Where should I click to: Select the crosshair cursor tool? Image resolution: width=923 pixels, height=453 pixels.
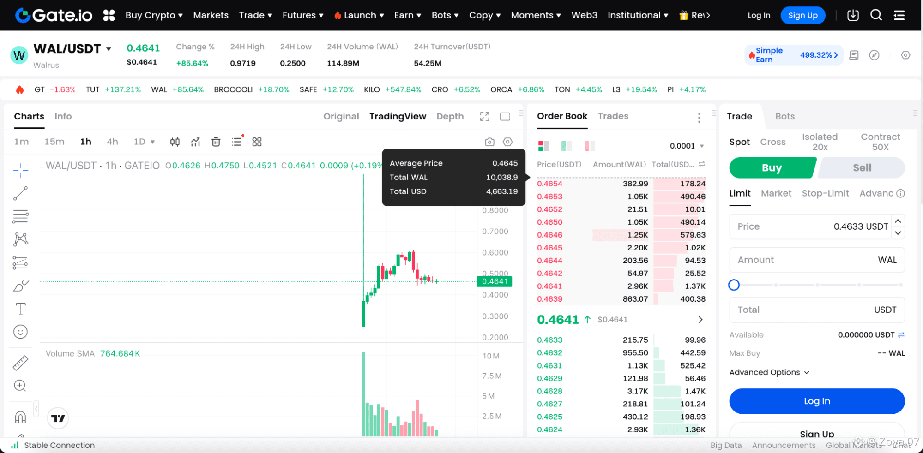coord(21,171)
